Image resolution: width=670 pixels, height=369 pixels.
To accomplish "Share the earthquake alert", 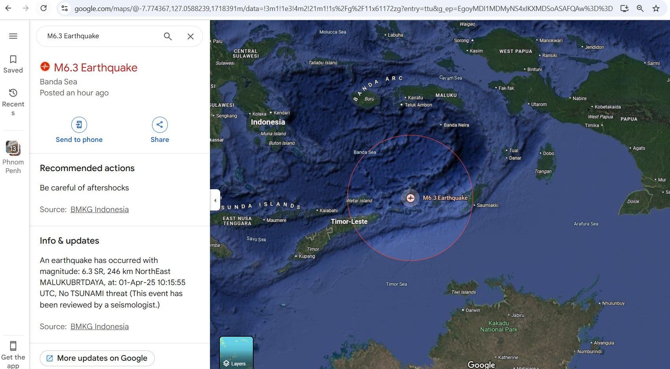I will click(x=160, y=130).
